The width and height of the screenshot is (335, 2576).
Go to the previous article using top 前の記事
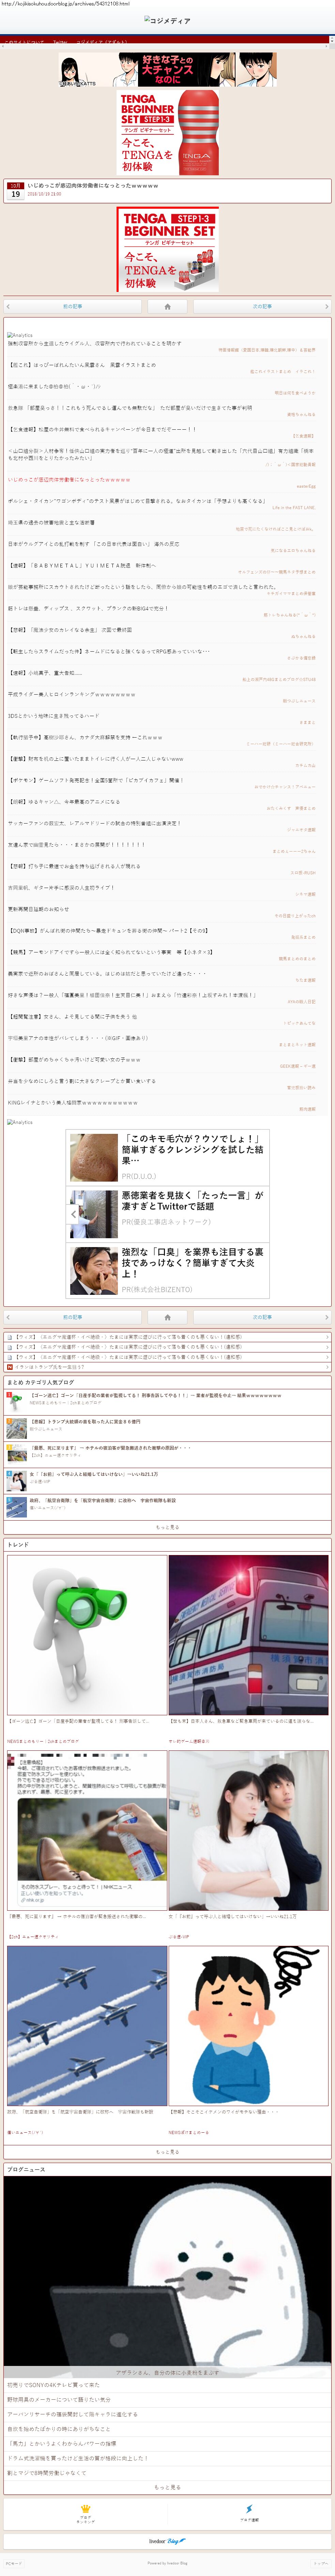pos(72,306)
